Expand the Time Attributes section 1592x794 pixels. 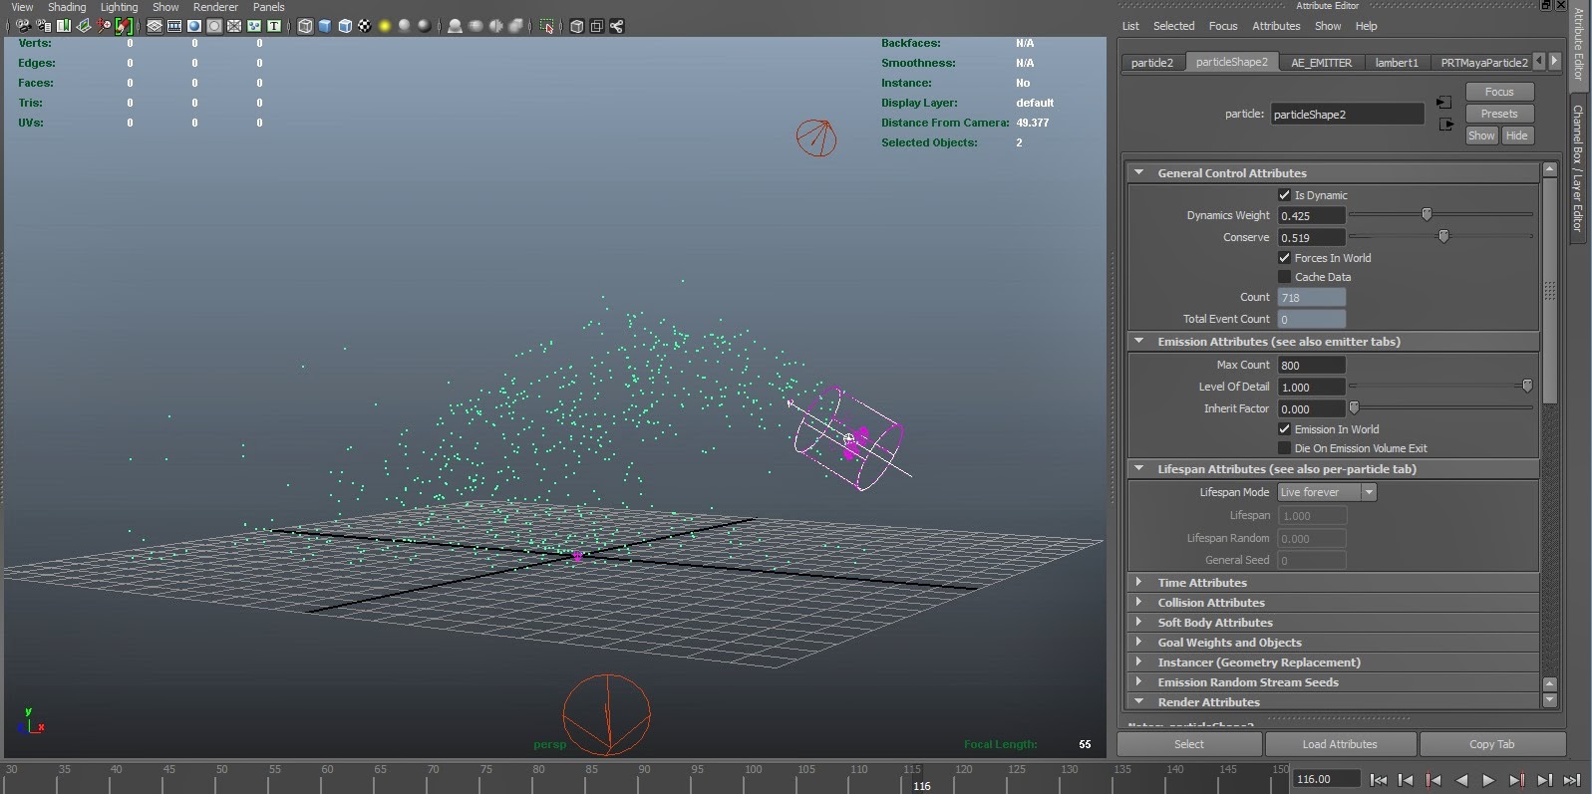[x=1138, y=582]
